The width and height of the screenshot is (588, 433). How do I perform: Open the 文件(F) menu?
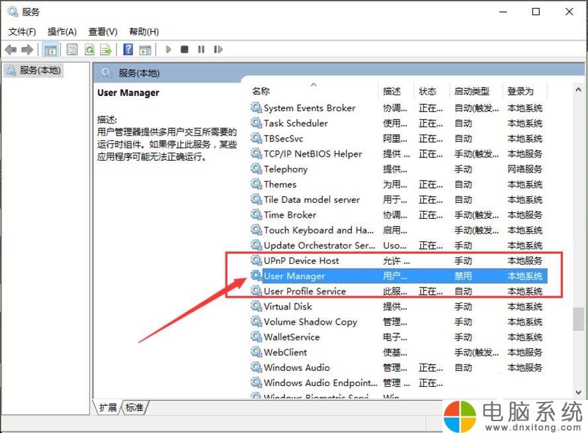tap(22, 32)
